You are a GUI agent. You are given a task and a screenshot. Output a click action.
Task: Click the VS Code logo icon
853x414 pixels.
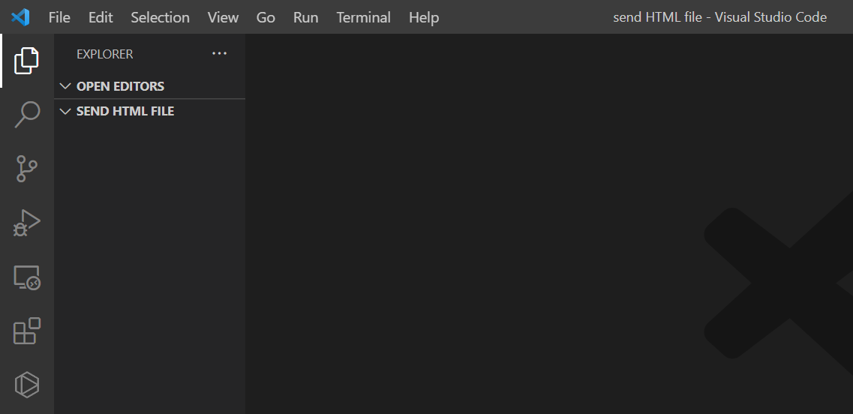(x=20, y=16)
